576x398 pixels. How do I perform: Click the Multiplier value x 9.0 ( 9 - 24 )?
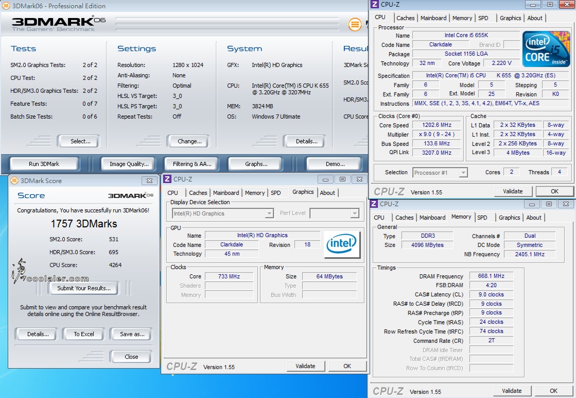click(437, 134)
